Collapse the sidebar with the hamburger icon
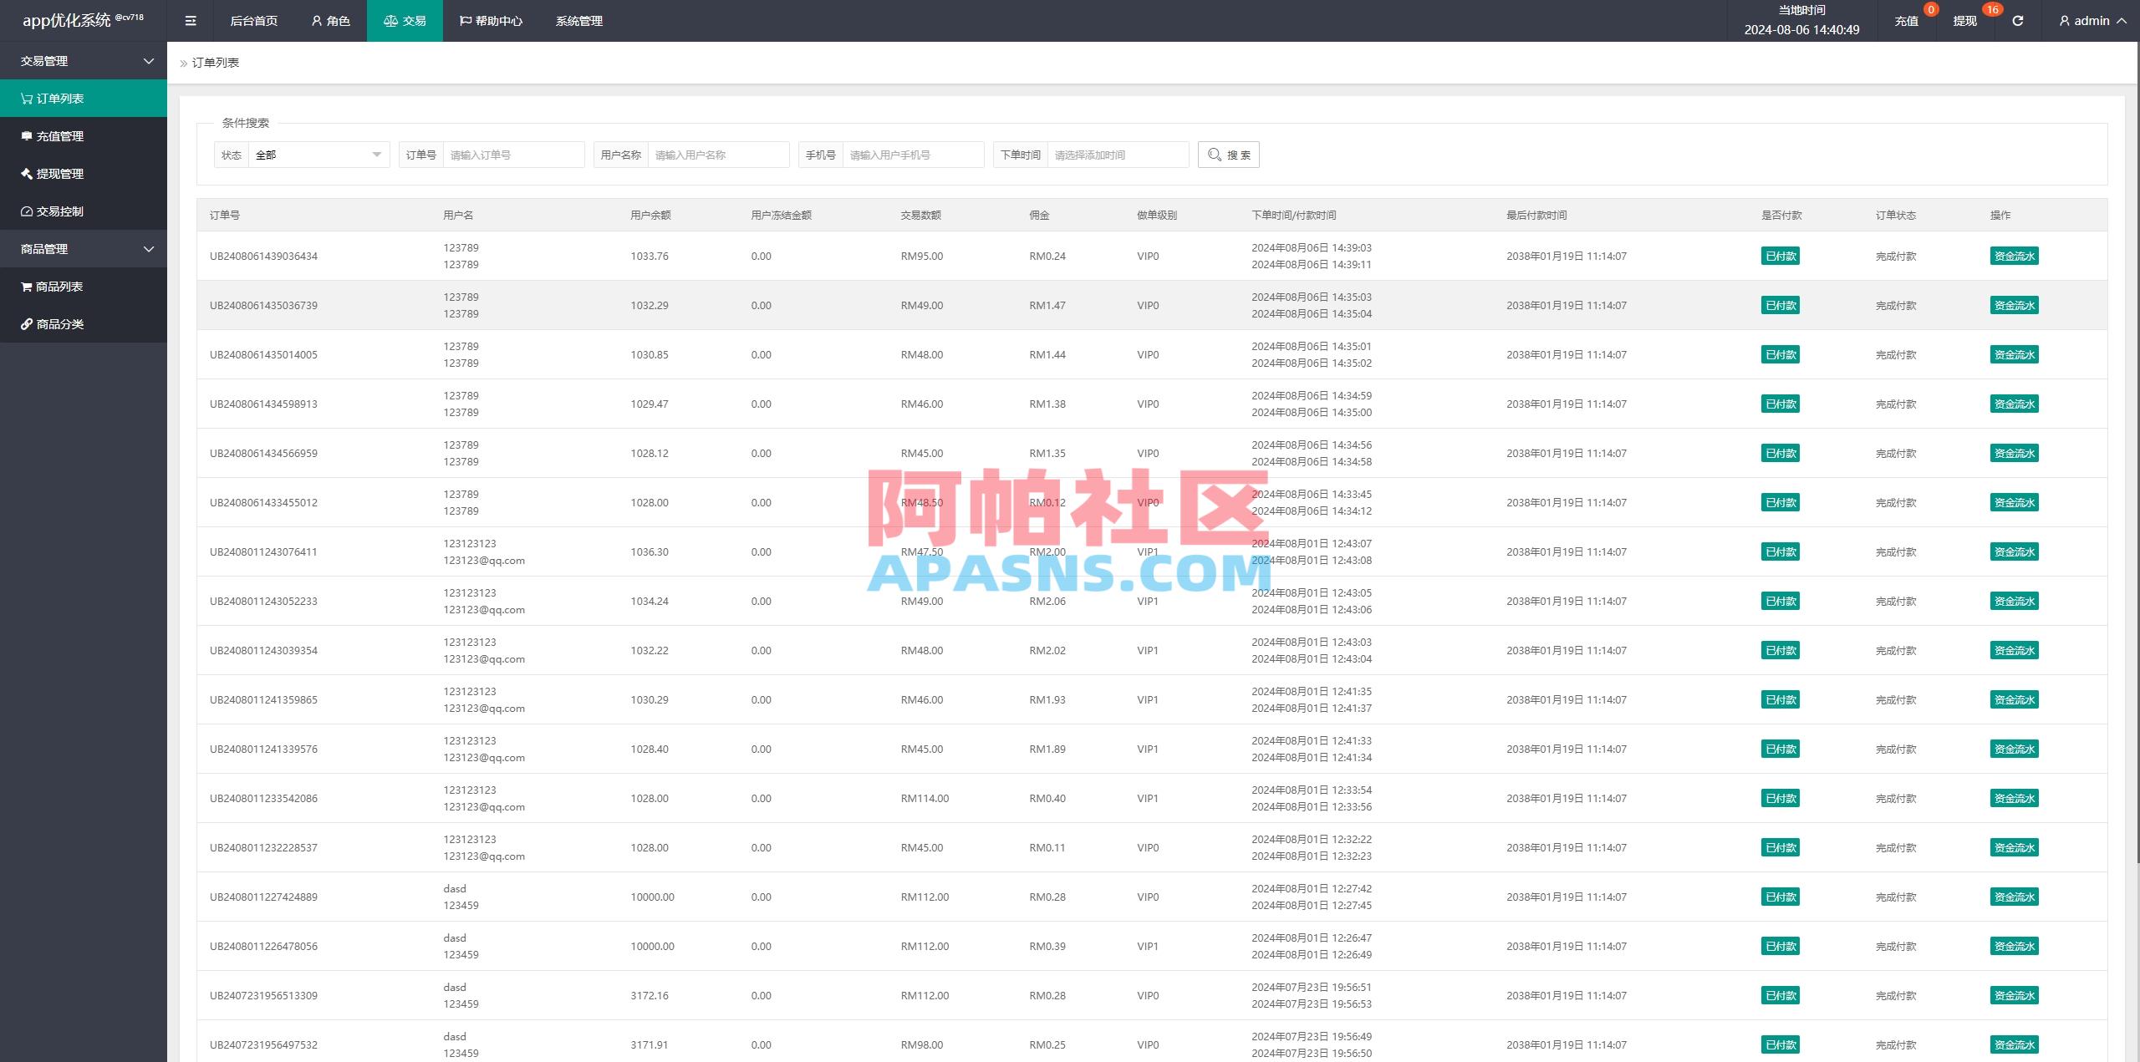The width and height of the screenshot is (2140, 1062). click(x=191, y=21)
